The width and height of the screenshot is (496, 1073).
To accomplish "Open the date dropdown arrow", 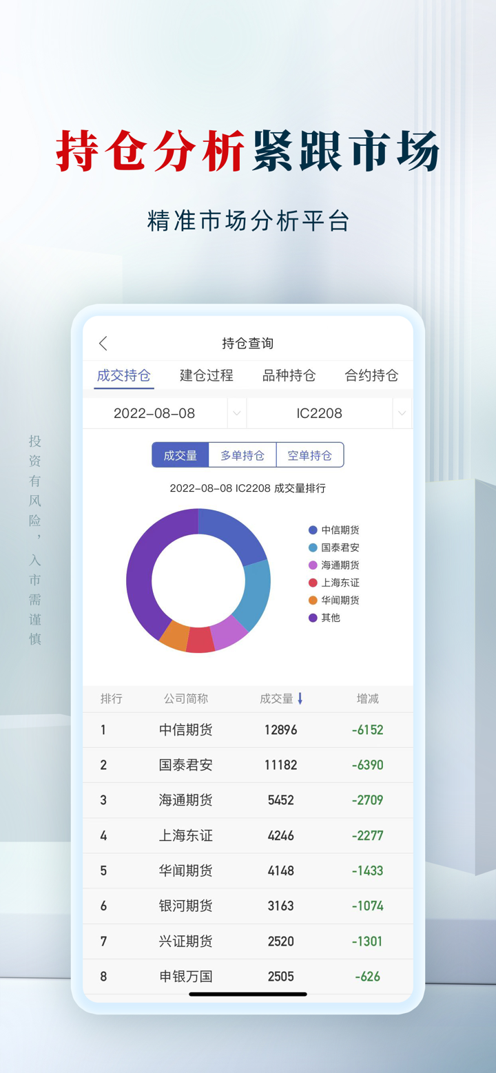I will 236,413.
